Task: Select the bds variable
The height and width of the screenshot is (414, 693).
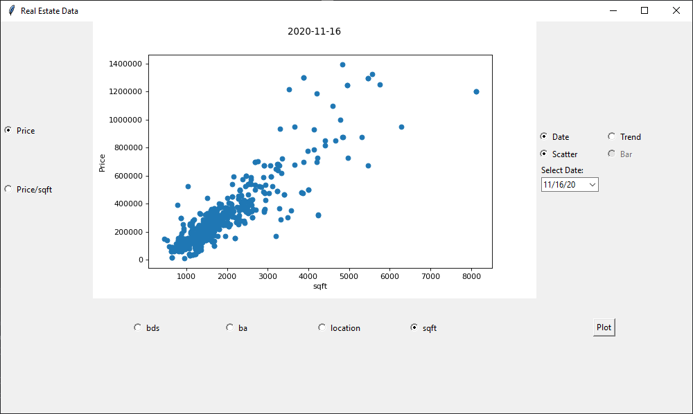Action: (x=137, y=327)
